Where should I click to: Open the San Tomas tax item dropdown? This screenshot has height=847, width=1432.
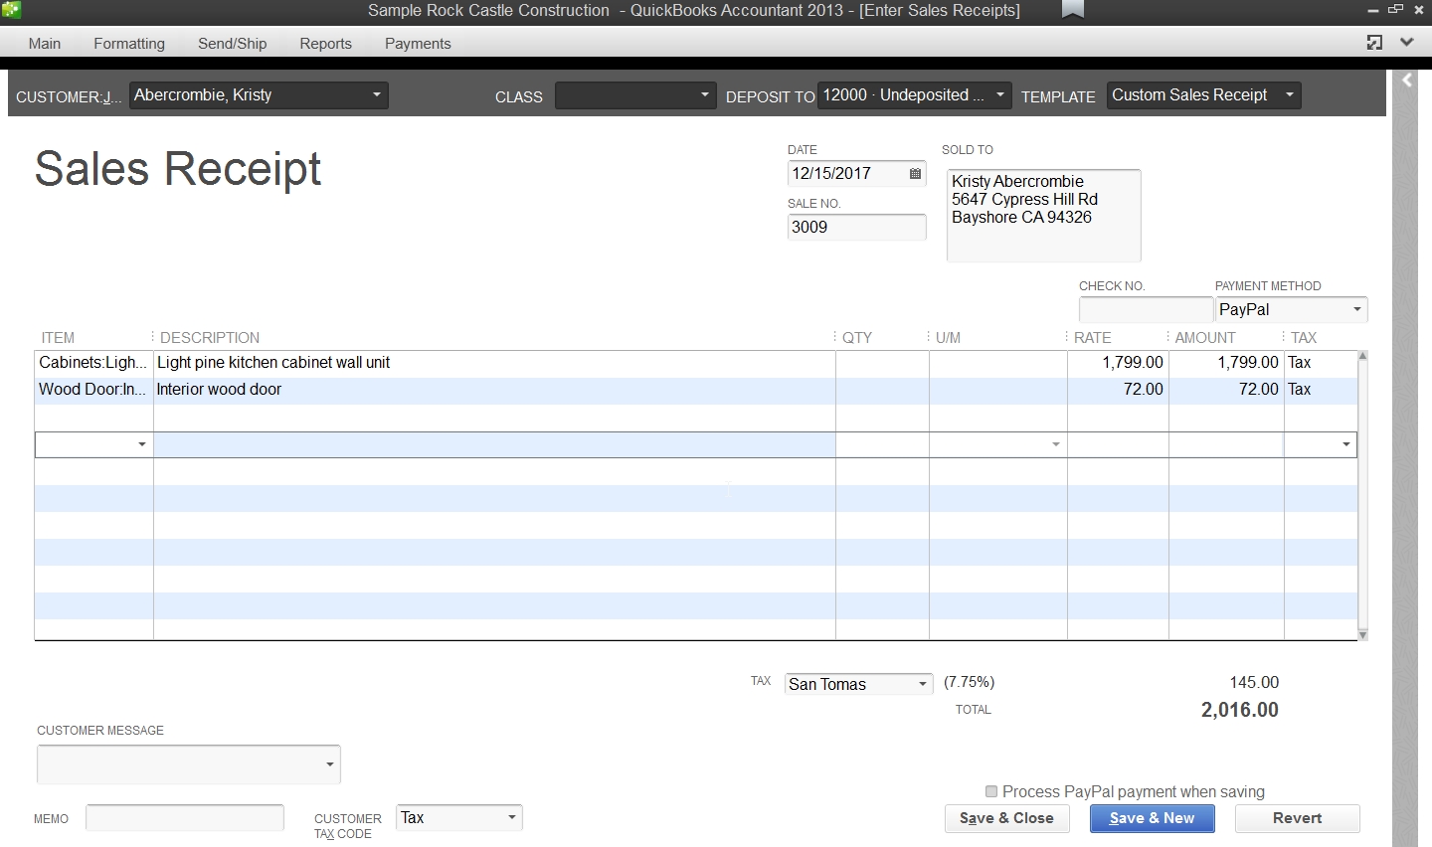[x=922, y=684]
